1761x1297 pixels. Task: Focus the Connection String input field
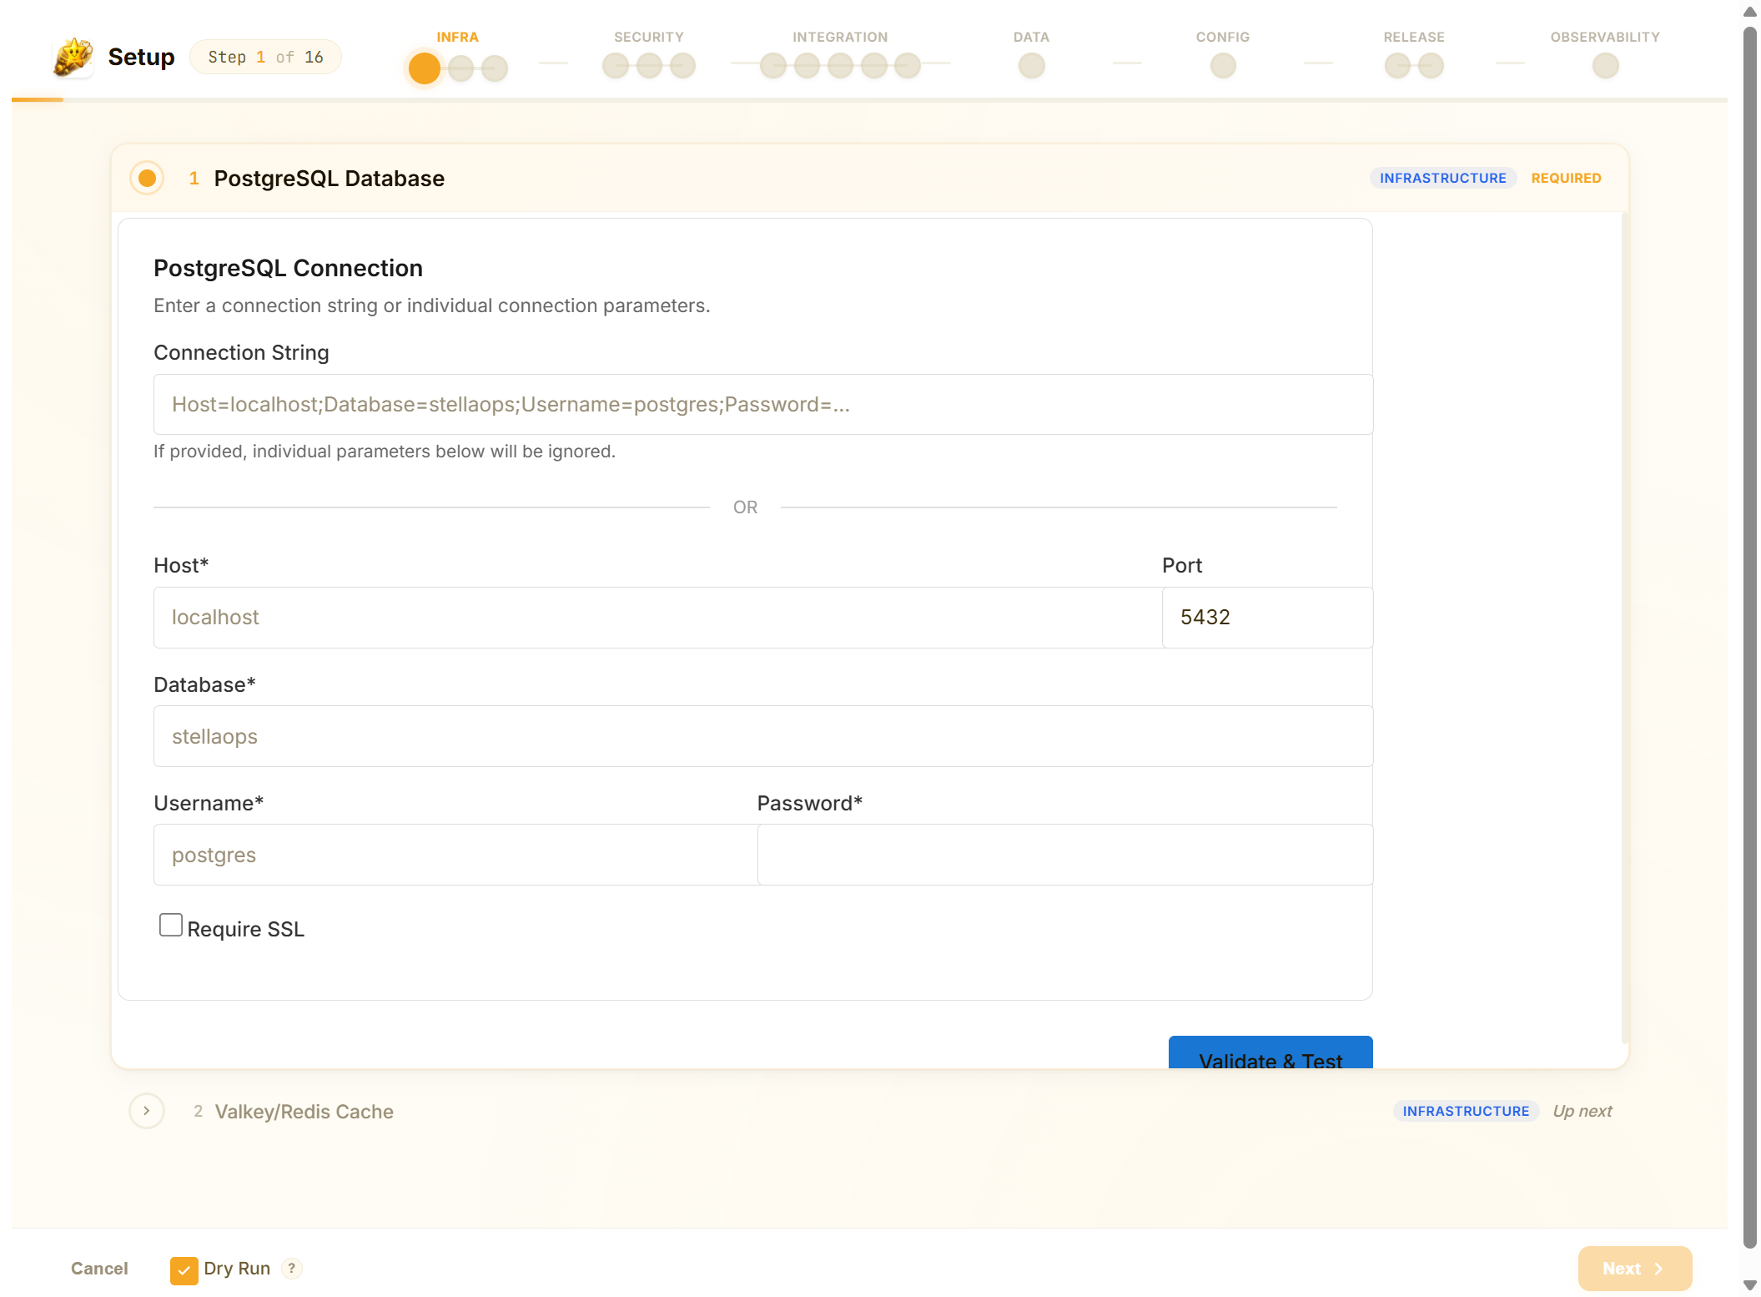[762, 404]
